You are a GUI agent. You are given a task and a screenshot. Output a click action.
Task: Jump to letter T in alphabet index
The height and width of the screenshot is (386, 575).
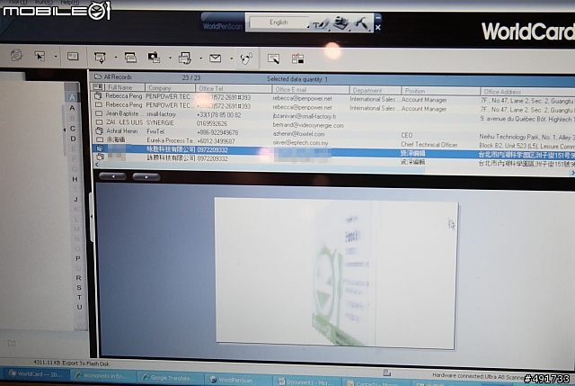click(x=79, y=297)
